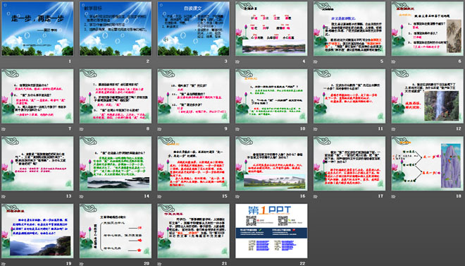Click slide number label '3'
This screenshot has width=465, height=266.
[225, 61]
